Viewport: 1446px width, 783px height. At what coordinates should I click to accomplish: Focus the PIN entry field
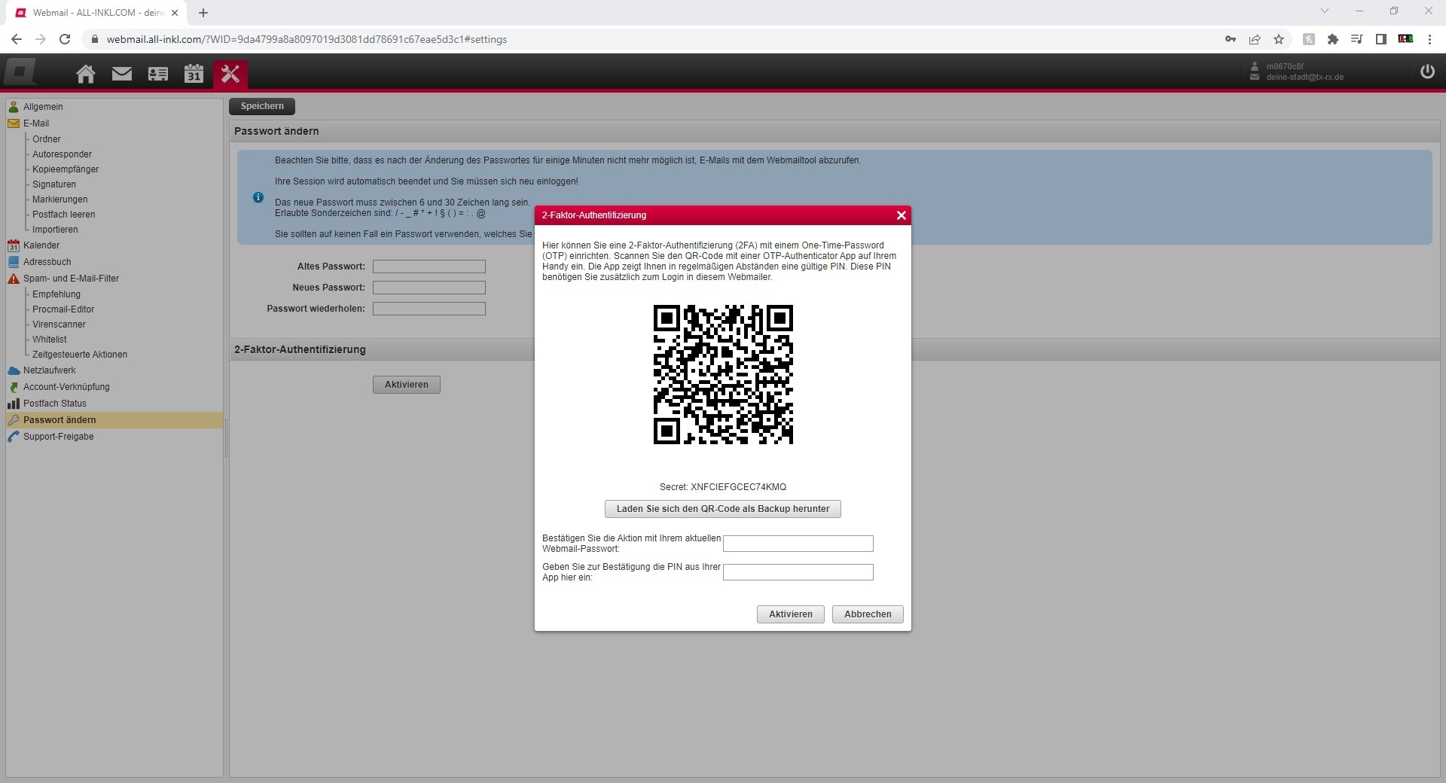pyautogui.click(x=798, y=572)
